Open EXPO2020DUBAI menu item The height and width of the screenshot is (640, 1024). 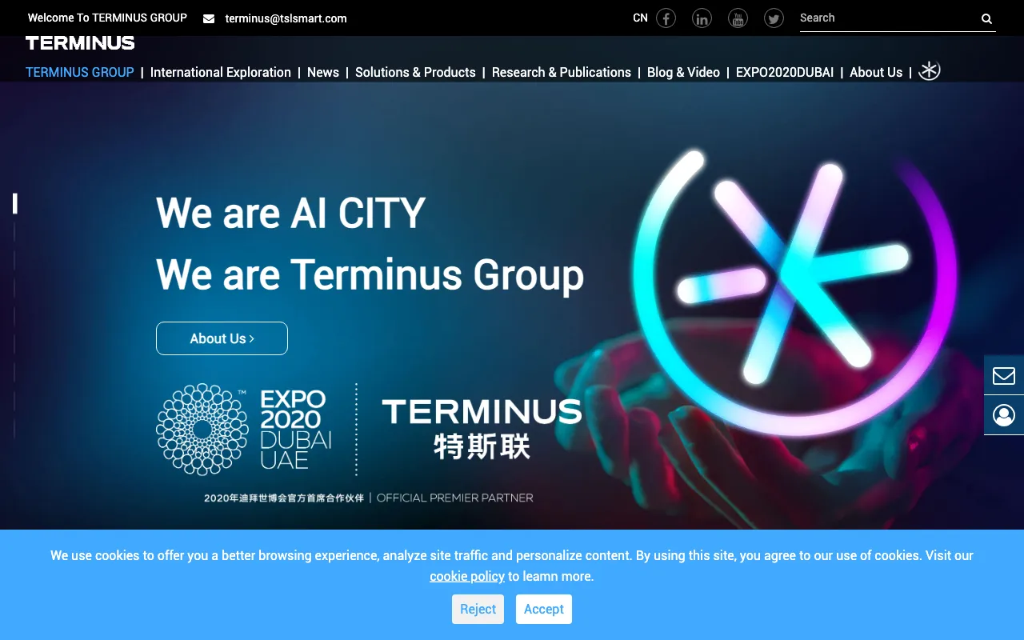(x=785, y=72)
